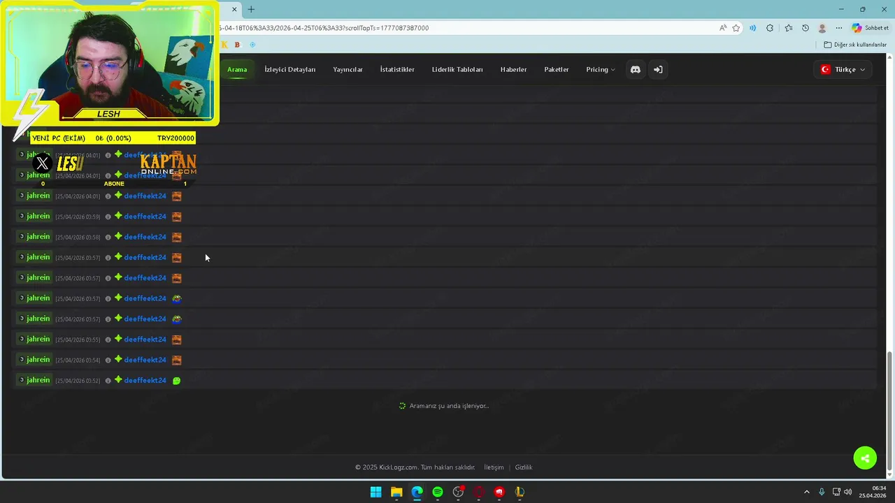This screenshot has width=895, height=503.
Task: Open deeffeekt24 username on 03:55 row
Action: click(x=145, y=340)
